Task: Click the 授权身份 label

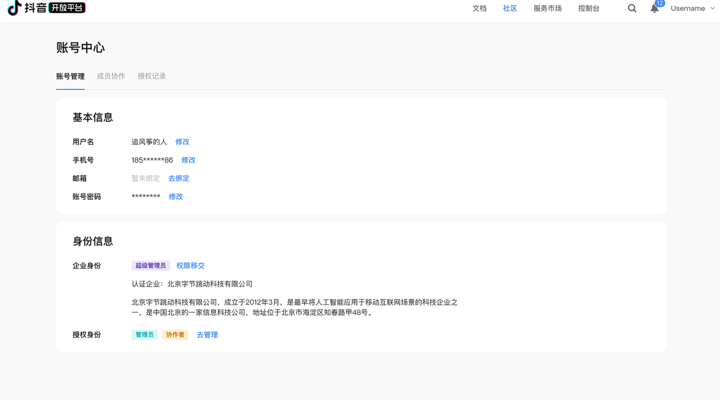Action: (87, 335)
